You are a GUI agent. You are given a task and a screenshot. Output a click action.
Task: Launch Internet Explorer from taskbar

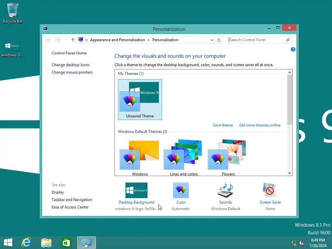tap(26, 243)
